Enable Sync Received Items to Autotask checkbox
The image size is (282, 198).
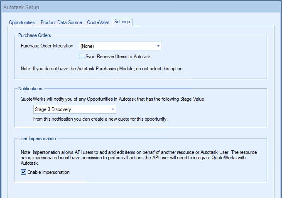pyautogui.click(x=81, y=57)
